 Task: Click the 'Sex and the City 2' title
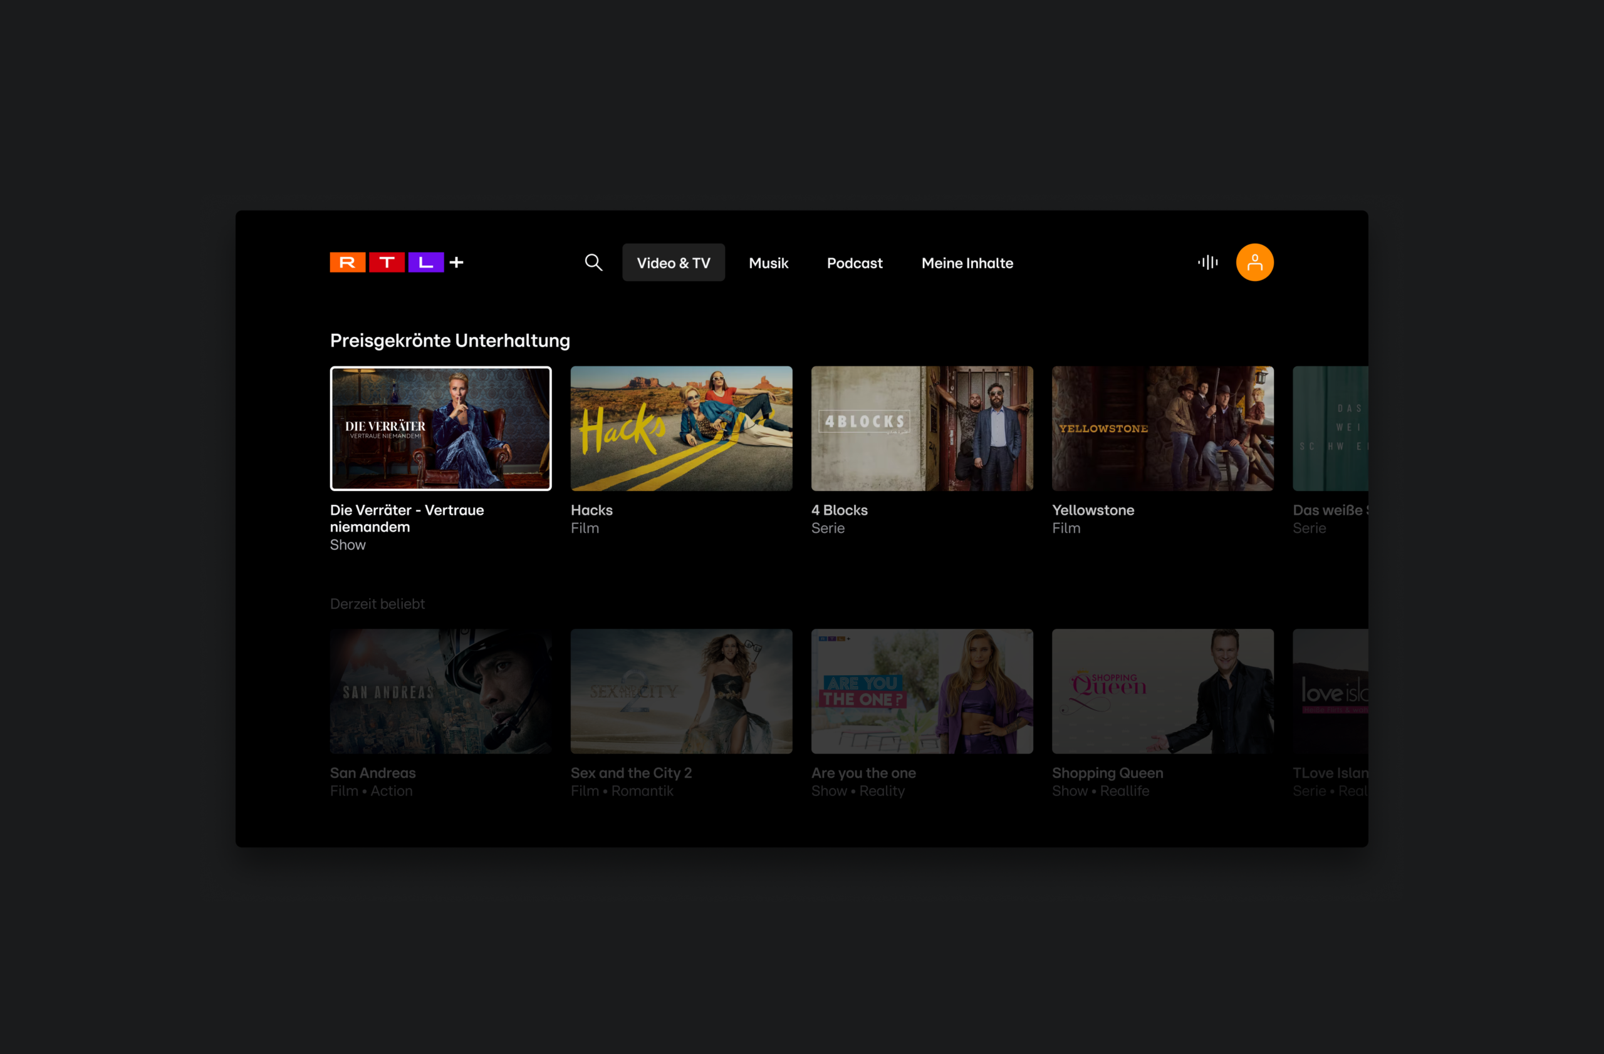point(631,772)
